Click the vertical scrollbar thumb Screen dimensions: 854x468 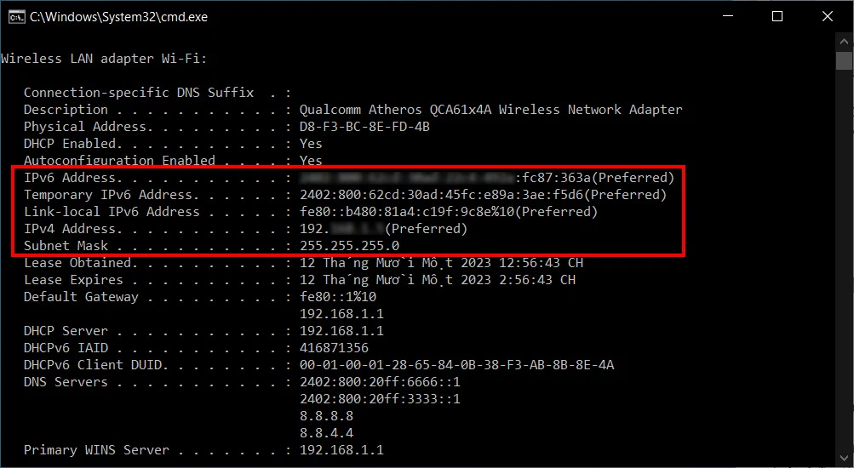click(844, 61)
